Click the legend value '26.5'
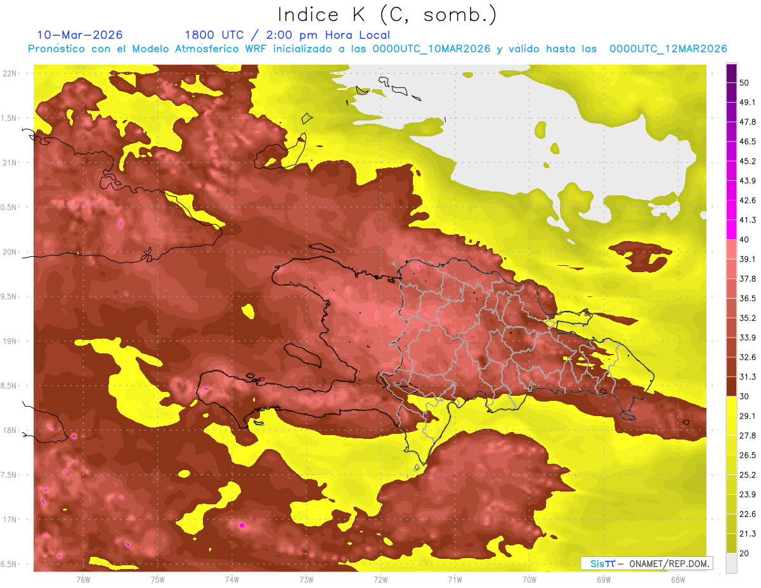 pyautogui.click(x=747, y=455)
